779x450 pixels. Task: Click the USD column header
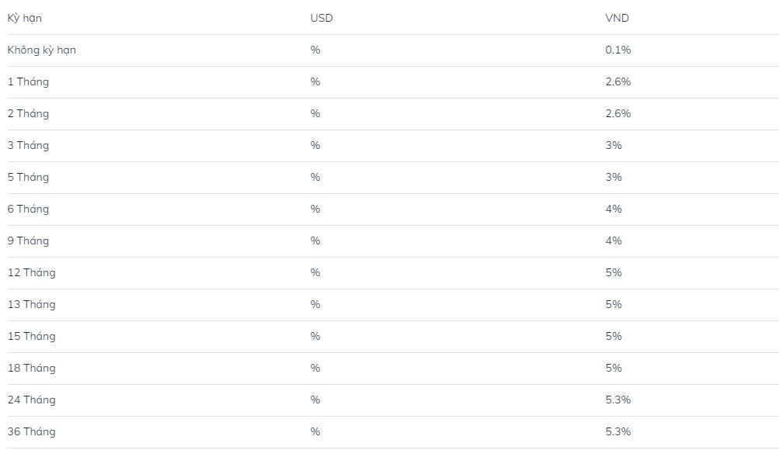(322, 18)
